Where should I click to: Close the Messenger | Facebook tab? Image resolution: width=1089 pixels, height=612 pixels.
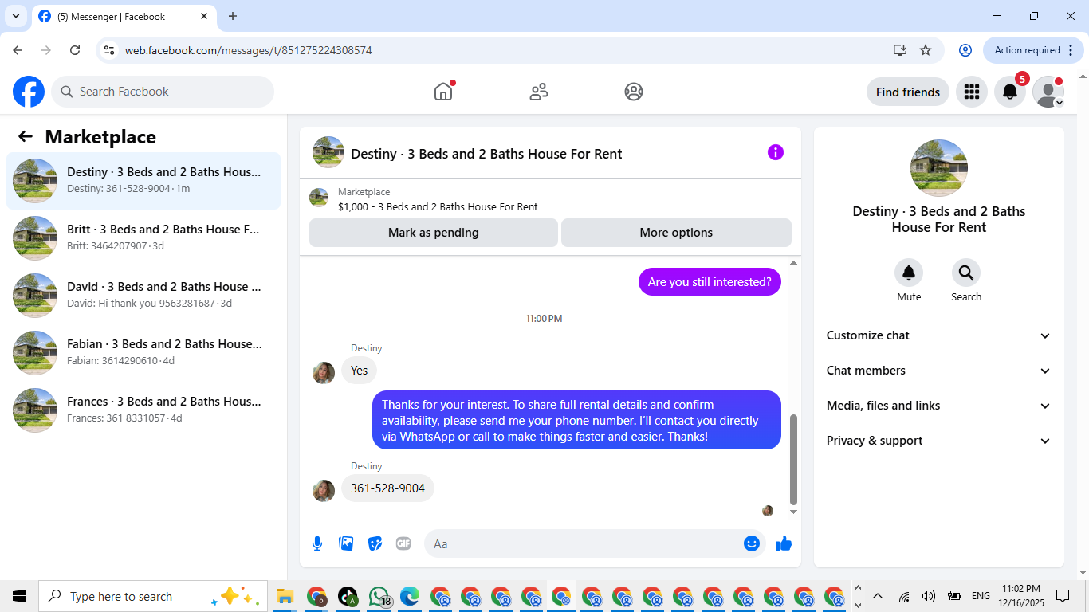coord(204,16)
